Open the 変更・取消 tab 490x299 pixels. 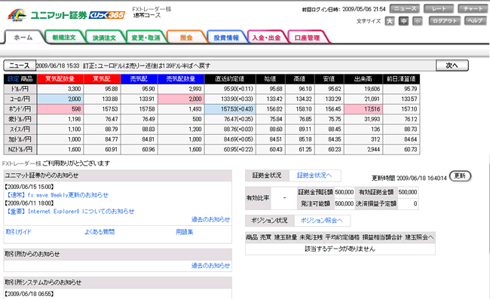coord(145,38)
